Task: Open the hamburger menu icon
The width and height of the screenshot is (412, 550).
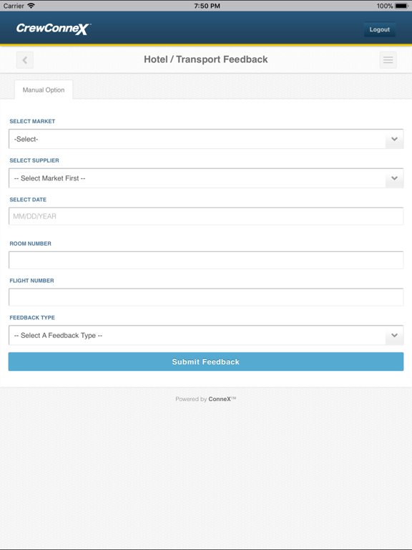Action: (x=388, y=60)
